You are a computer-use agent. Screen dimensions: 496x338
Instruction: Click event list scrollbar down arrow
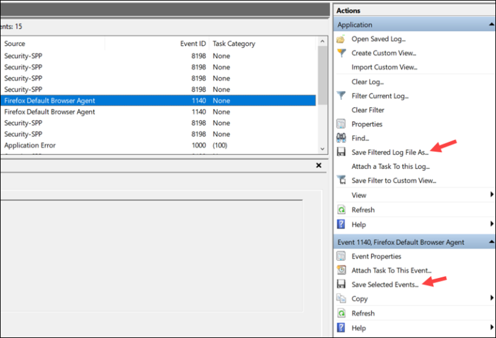point(323,149)
